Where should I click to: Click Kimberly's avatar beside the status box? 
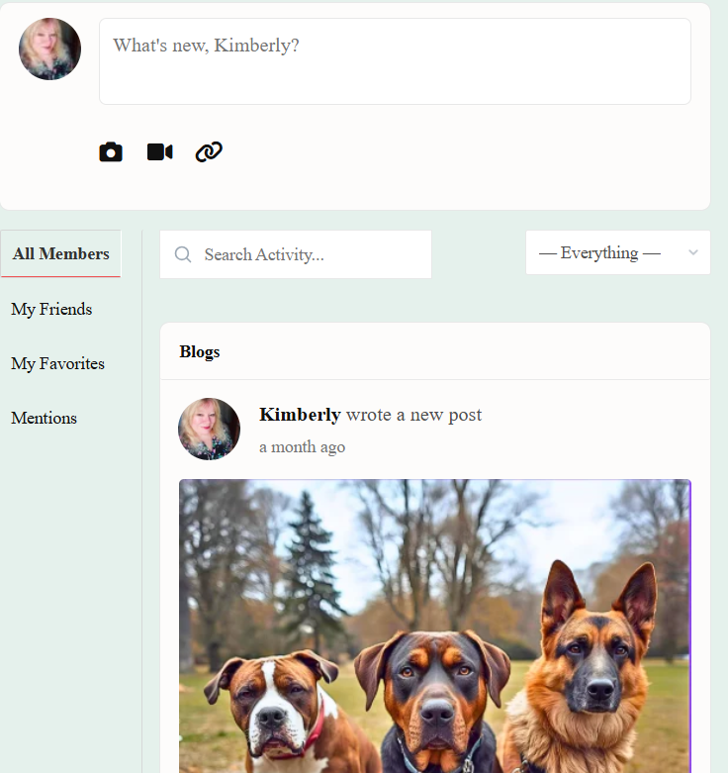(x=49, y=49)
